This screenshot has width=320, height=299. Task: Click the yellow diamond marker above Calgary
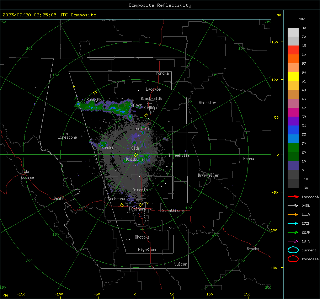click(x=140, y=205)
